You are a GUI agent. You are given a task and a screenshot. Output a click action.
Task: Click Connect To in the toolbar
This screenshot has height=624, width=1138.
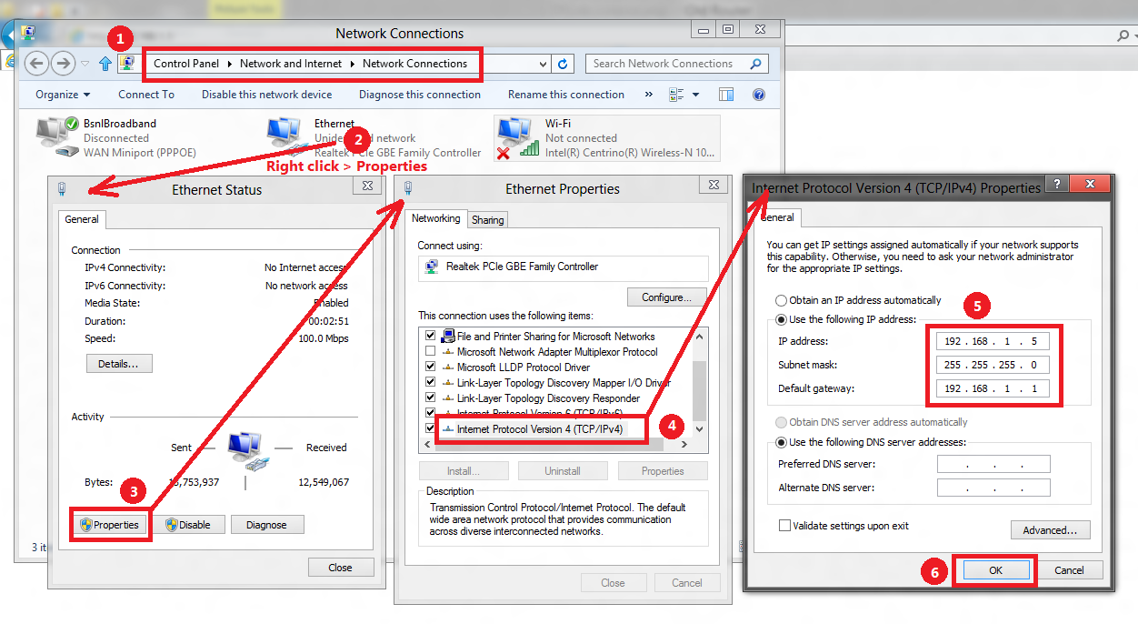click(x=146, y=95)
